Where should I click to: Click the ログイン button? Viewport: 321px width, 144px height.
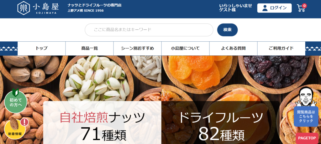(x=275, y=8)
